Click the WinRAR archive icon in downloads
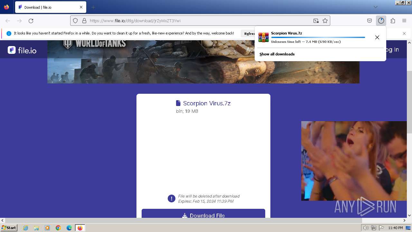412x232 pixels. pos(264,37)
